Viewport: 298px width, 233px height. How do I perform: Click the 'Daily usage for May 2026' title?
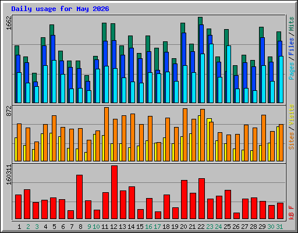60,9
